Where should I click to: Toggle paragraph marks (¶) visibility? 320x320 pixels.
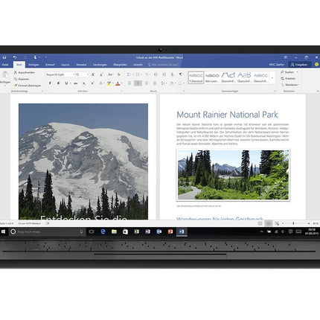181,74
